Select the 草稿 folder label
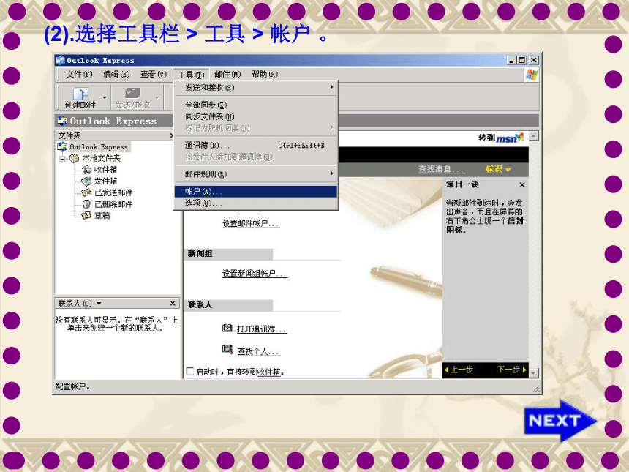Screen dimensions: 629x472 [102, 216]
